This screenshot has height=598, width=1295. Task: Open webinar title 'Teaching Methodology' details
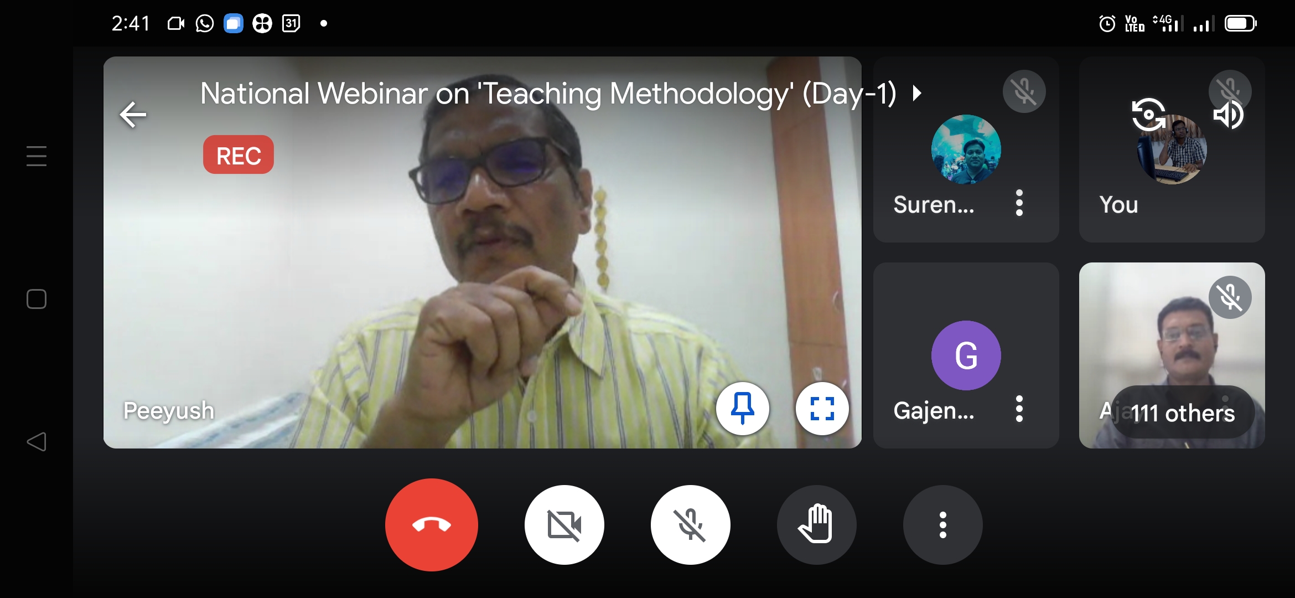[548, 93]
